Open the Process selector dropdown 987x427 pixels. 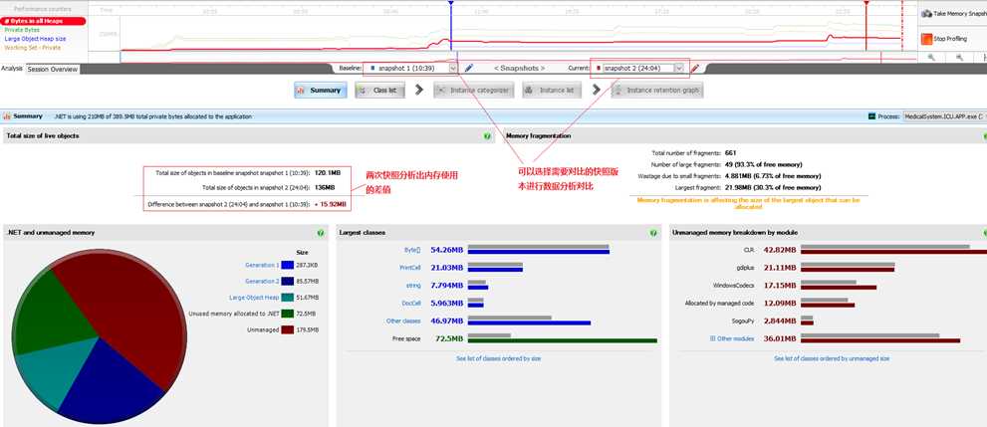pyautogui.click(x=943, y=116)
